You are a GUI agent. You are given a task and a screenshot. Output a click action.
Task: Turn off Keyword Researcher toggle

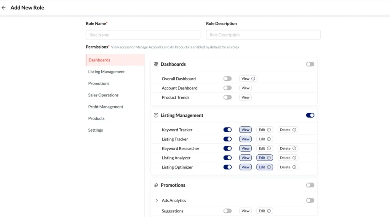click(x=227, y=148)
